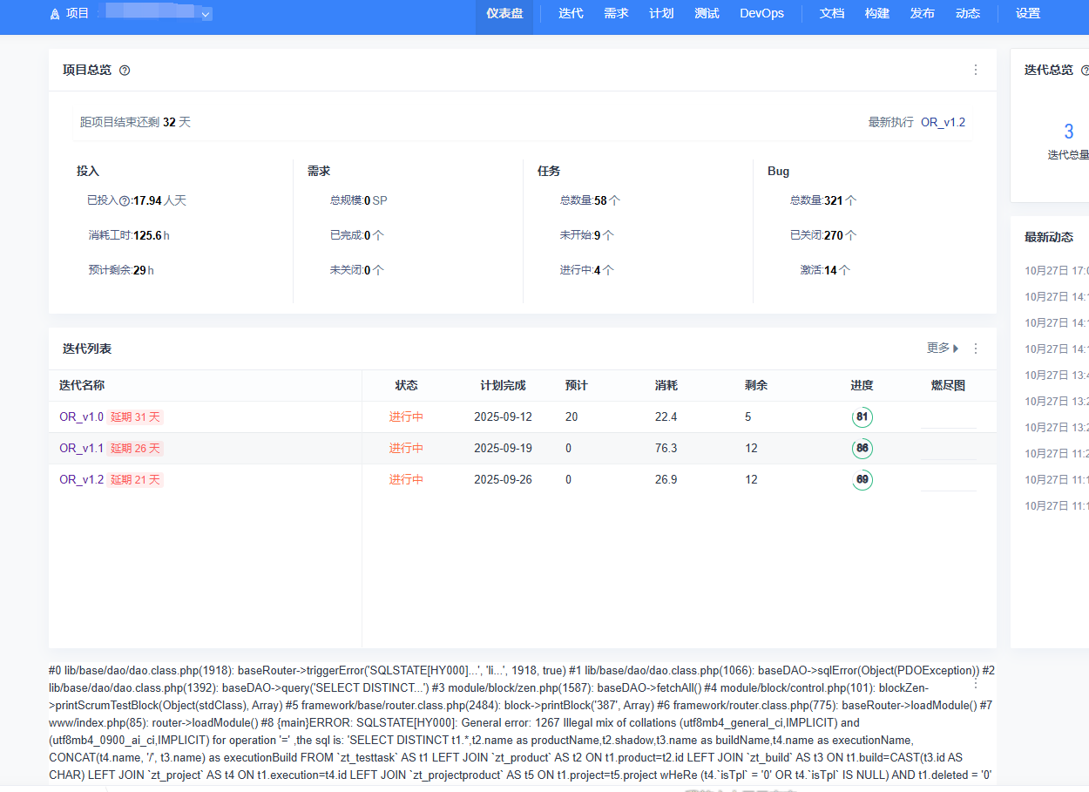Click the 更多 link in 迭代列表
Viewport: 1089px width, 792px height.
pyautogui.click(x=943, y=349)
